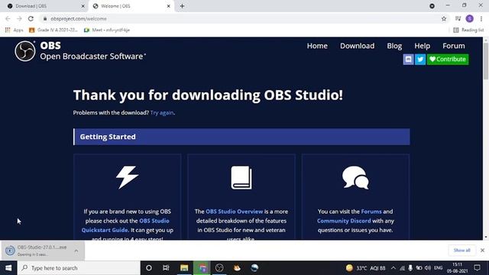Open the Blog nav item
Screen dimensions: 489x275
coord(394,46)
